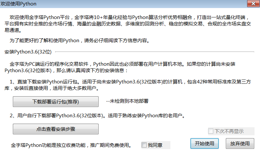
Task: Click the separator line beside the section header
Action: (155, 52)
